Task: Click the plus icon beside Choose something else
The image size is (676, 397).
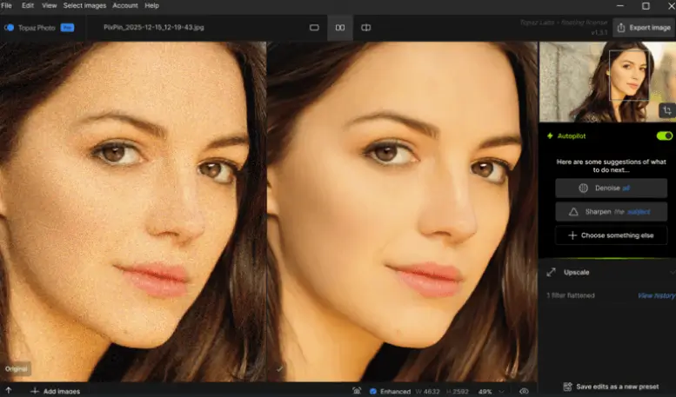Action: (x=572, y=235)
